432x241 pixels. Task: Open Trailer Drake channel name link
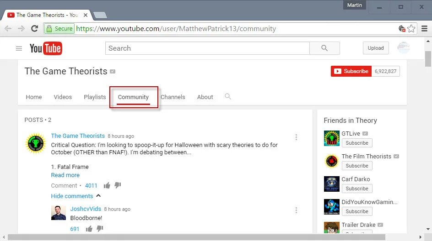point(358,225)
